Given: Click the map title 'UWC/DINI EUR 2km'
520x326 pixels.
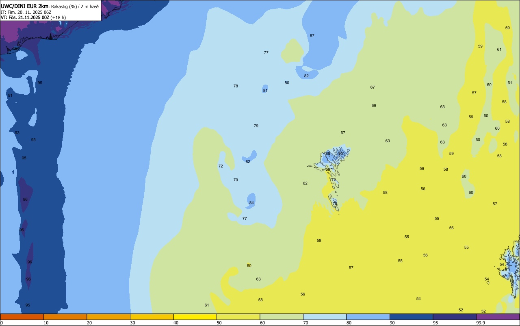Looking at the screenshot, I should [25, 6].
